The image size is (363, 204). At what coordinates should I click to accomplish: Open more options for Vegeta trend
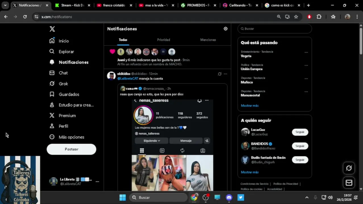[x=306, y=52]
